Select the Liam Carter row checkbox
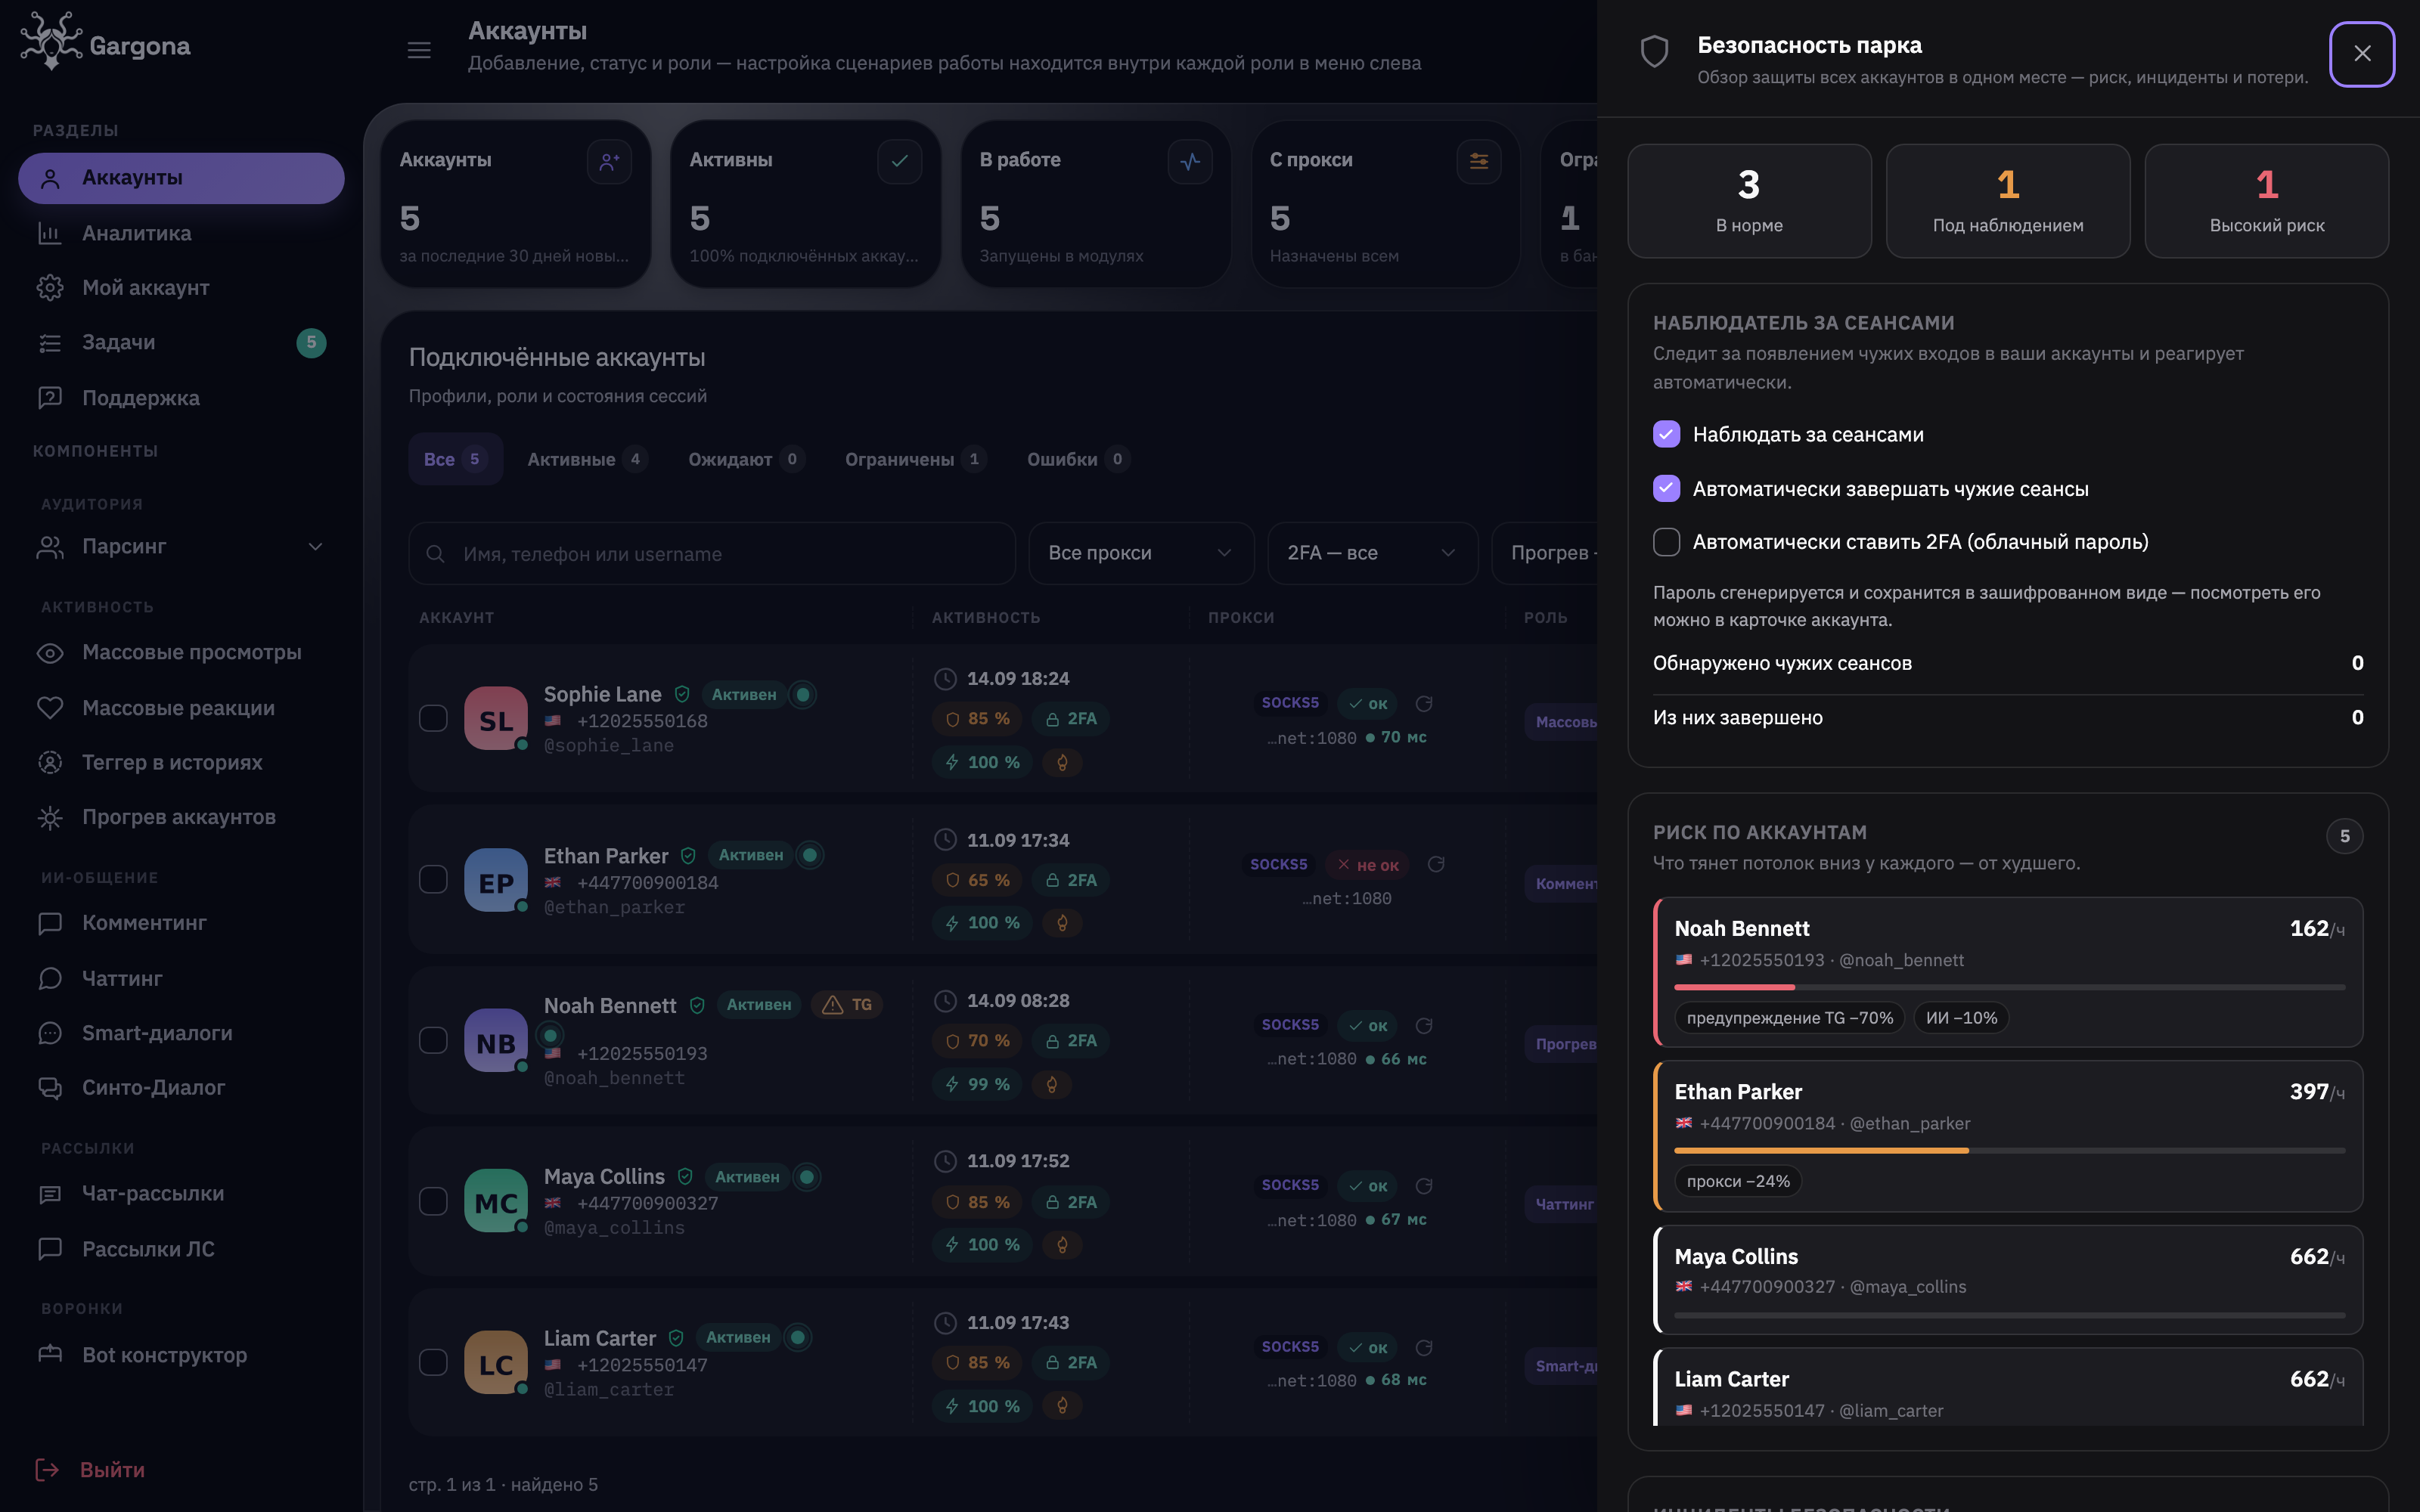Viewport: 2420px width, 1512px height. (x=433, y=1362)
